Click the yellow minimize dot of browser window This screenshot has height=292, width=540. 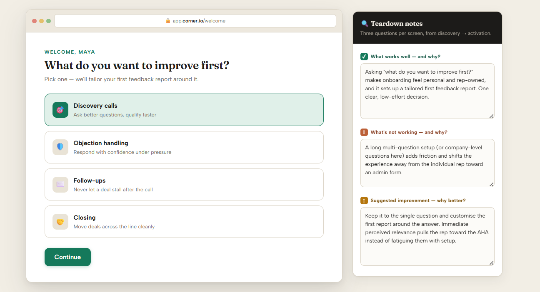tap(42, 21)
